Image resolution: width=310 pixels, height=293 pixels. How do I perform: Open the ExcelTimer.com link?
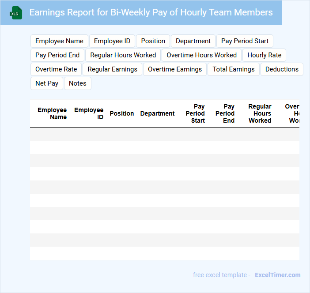tap(278, 275)
